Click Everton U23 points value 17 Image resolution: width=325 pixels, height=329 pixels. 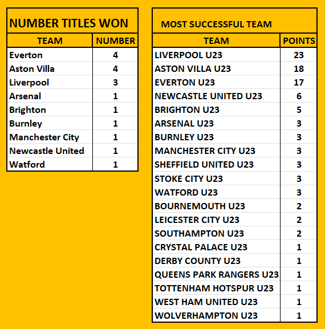click(299, 82)
